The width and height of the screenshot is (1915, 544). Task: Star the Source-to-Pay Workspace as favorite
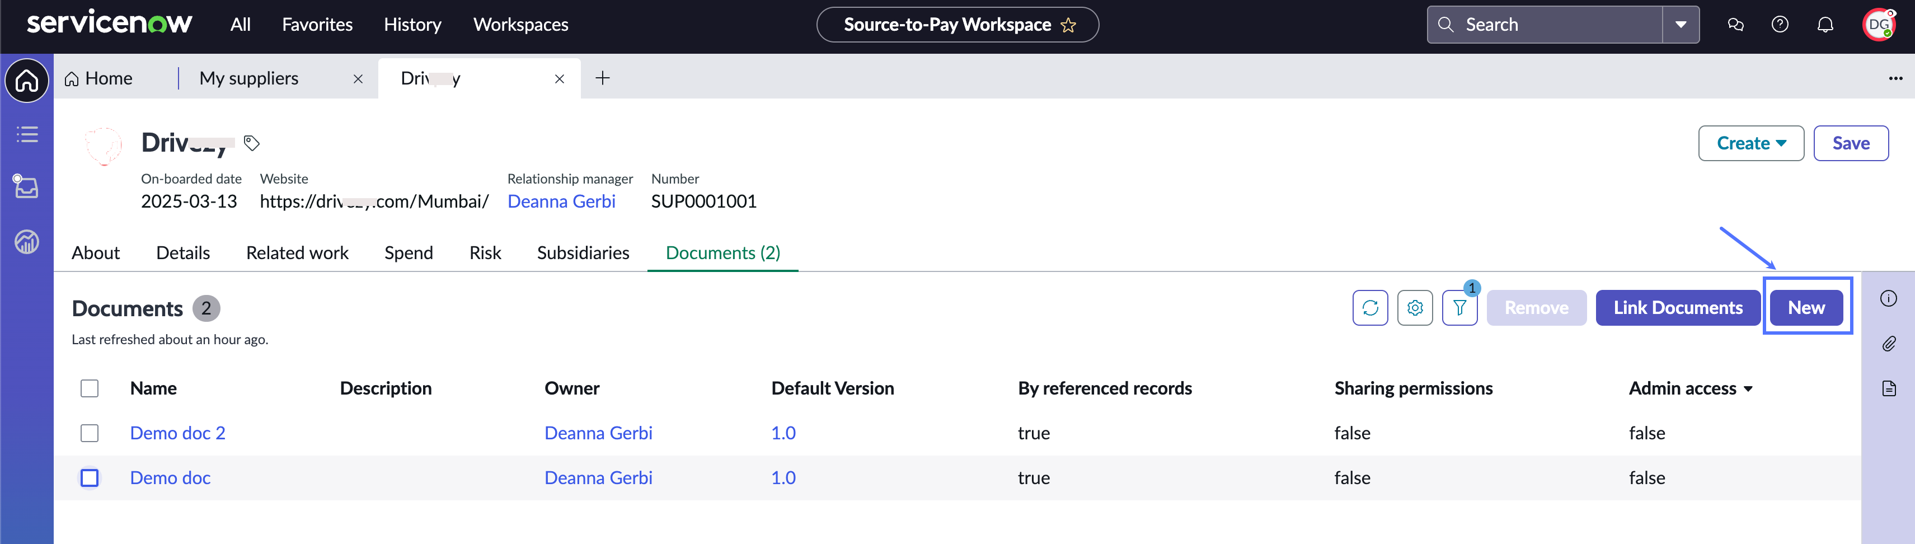[1068, 25]
